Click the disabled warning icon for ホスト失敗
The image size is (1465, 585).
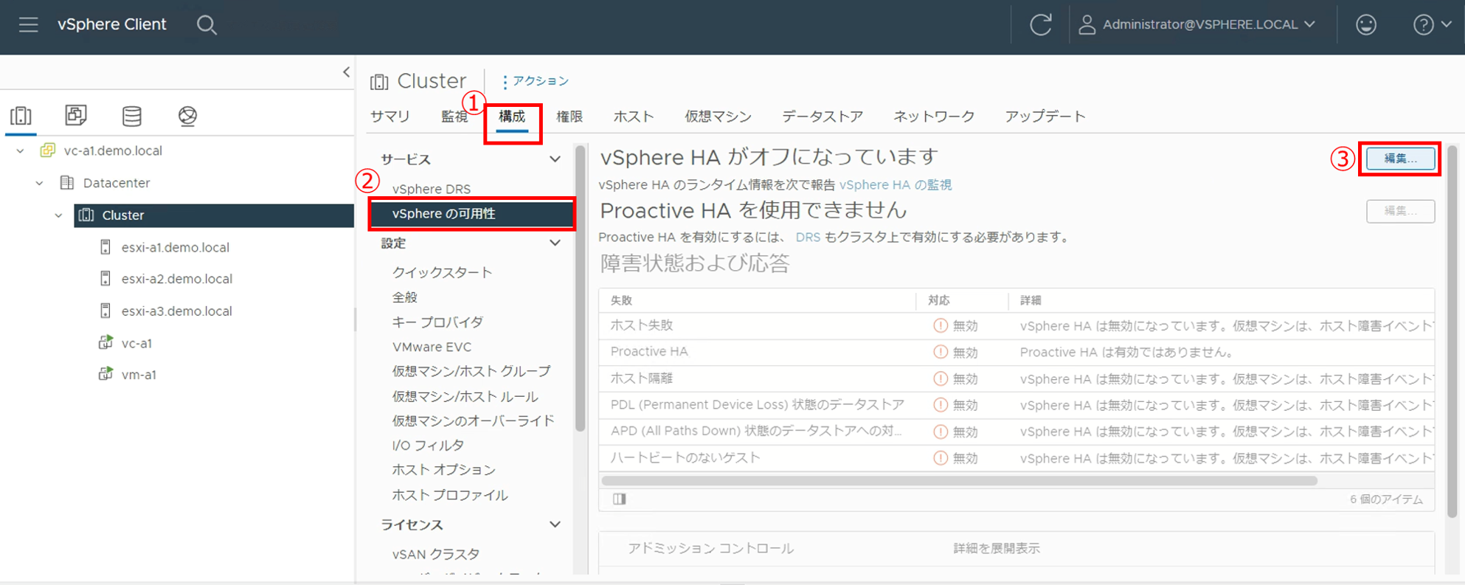coord(940,325)
